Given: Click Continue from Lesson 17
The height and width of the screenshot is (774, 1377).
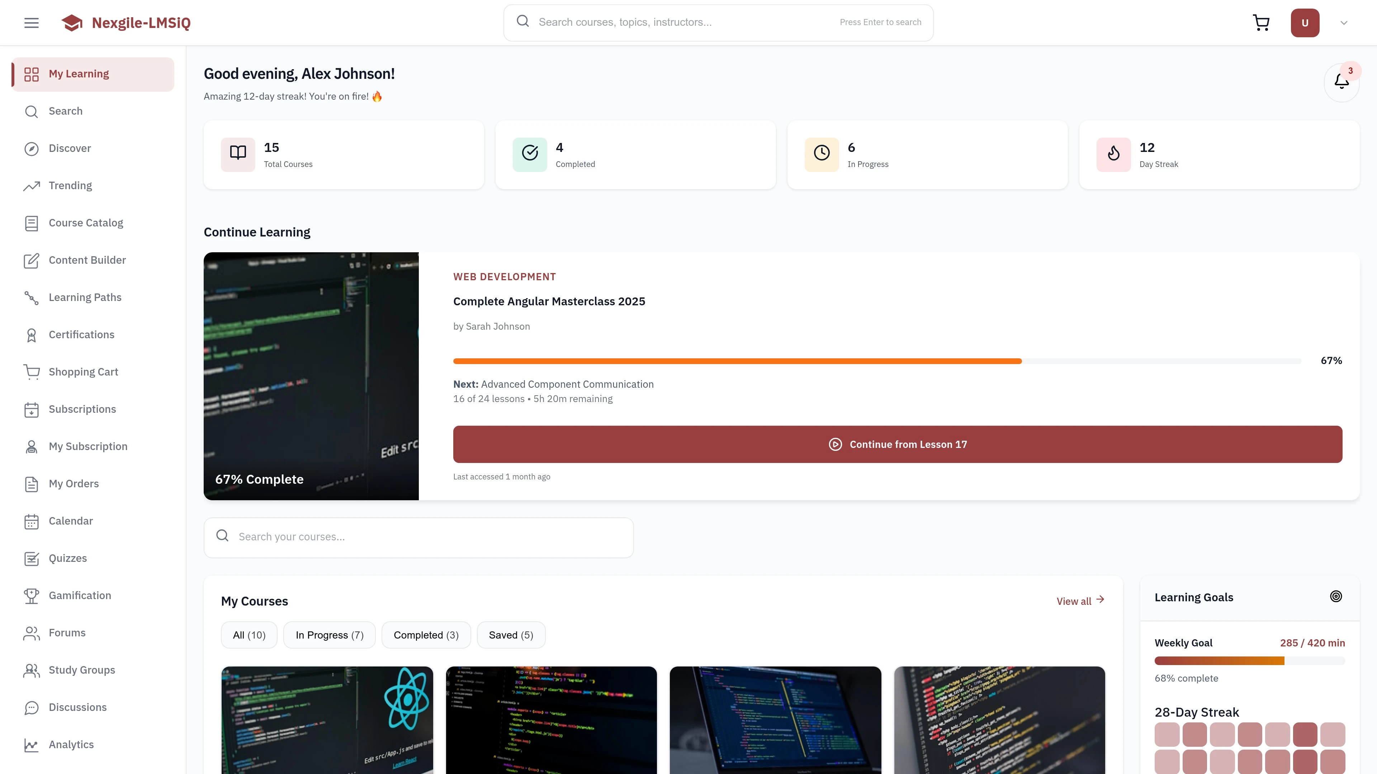Looking at the screenshot, I should 898,444.
